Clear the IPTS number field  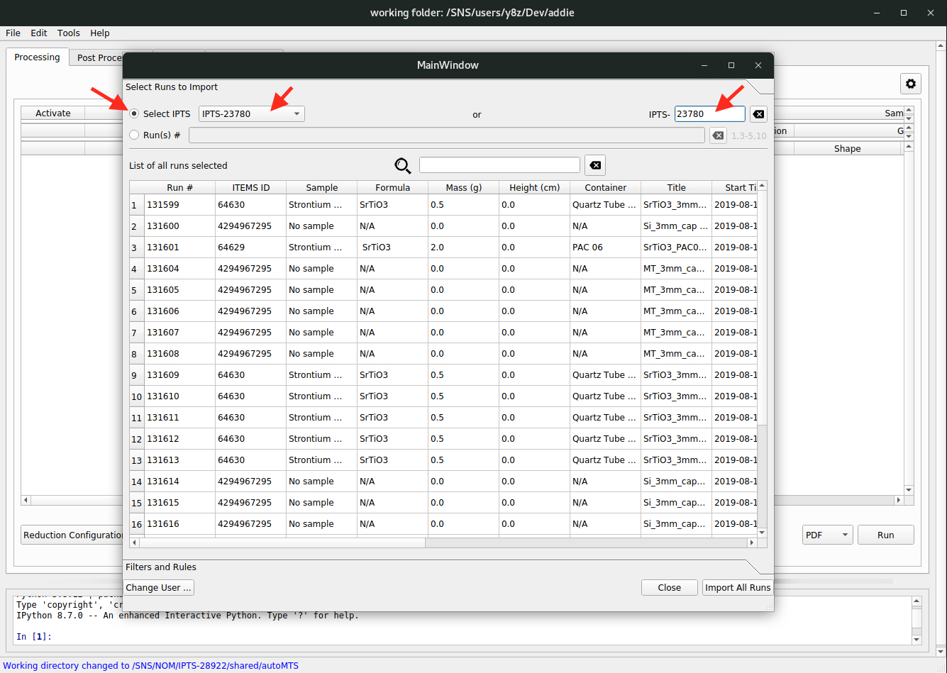[x=758, y=114]
